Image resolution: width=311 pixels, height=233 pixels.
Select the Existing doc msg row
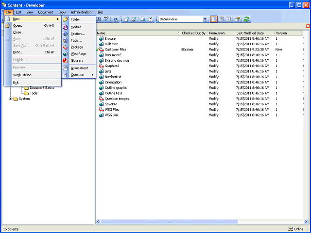(200, 60)
